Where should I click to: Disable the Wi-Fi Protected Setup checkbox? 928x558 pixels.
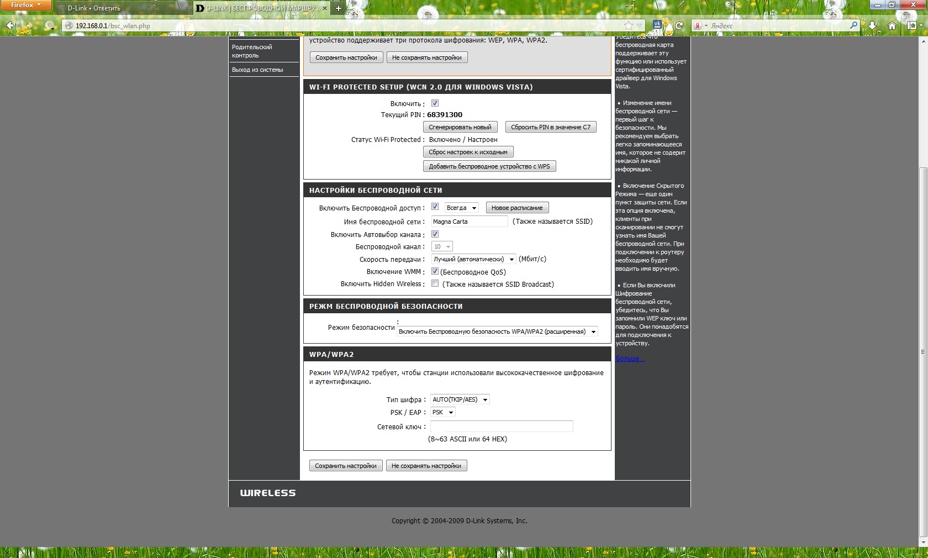[x=435, y=103]
